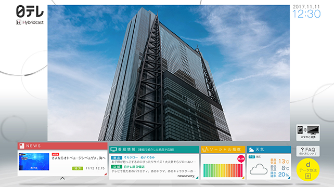Click the teal corner triangle on program info card

pos(197,178)
